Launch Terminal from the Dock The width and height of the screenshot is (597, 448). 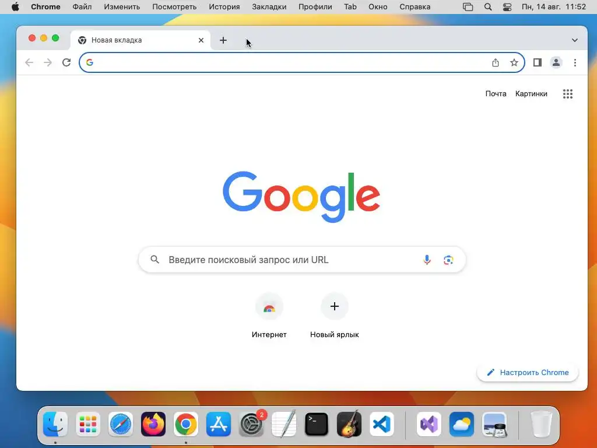[x=317, y=424]
